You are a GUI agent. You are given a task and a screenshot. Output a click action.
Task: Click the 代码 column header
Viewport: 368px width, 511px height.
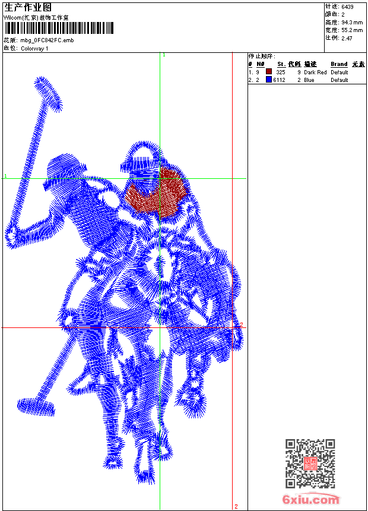coord(294,64)
